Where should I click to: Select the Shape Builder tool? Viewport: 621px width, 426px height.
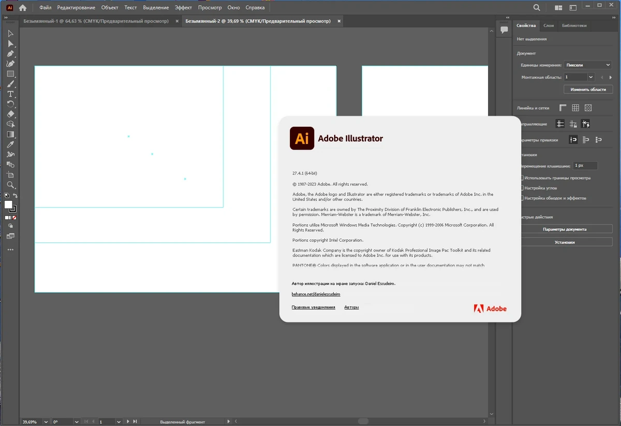pyautogui.click(x=10, y=124)
